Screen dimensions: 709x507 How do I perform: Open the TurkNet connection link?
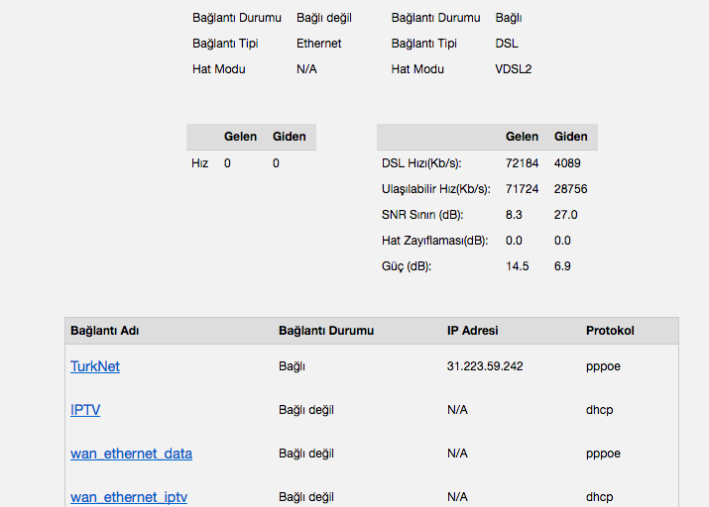[x=95, y=366]
